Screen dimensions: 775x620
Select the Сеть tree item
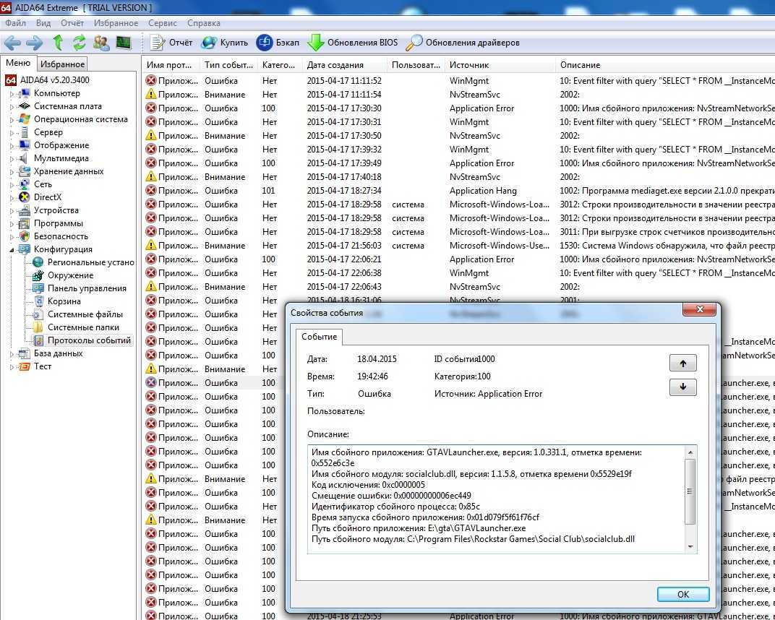[x=43, y=184]
